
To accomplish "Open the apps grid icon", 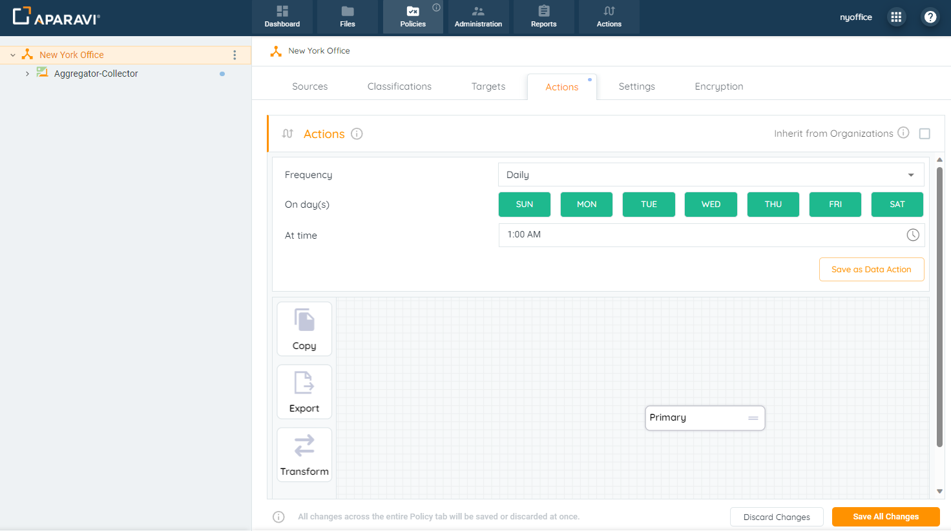I will (896, 17).
